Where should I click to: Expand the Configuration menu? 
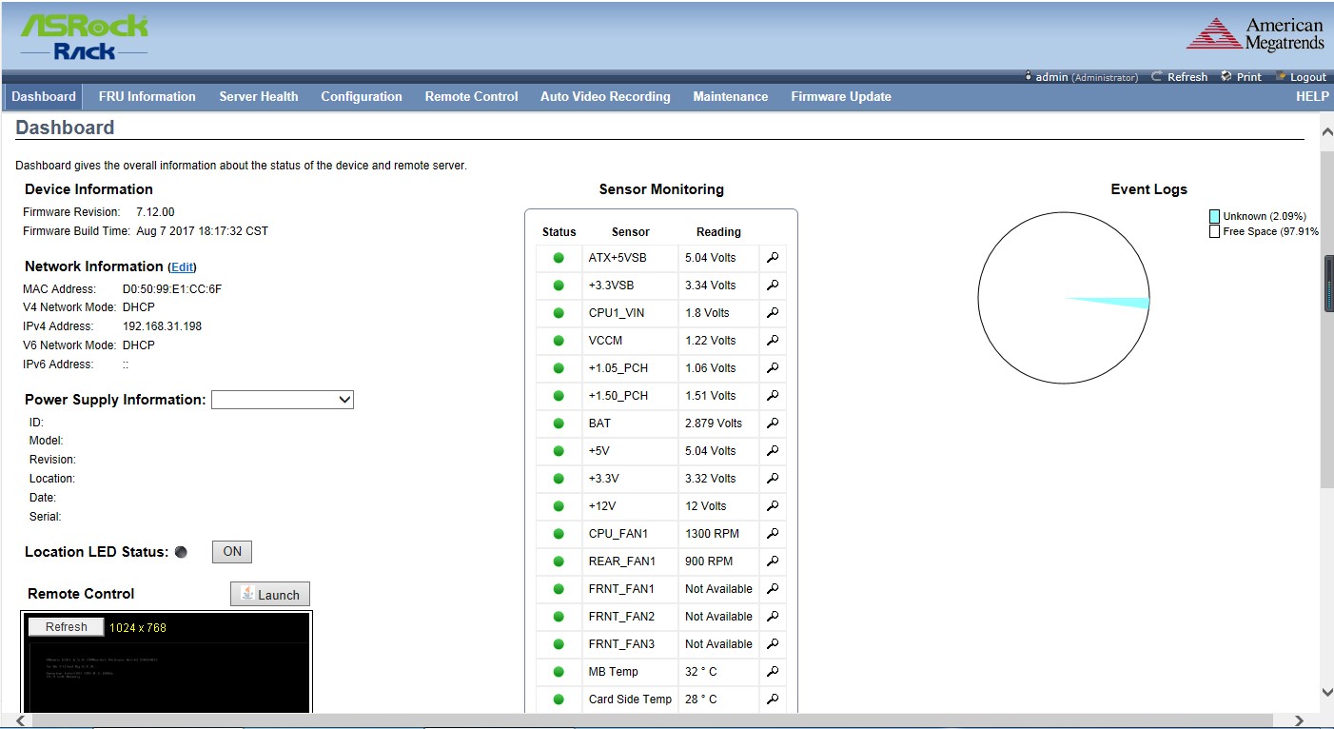click(361, 97)
